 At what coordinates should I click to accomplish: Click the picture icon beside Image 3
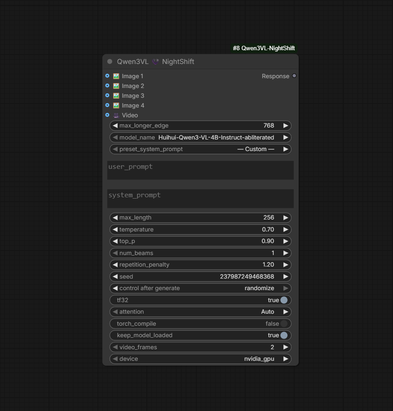tap(116, 96)
